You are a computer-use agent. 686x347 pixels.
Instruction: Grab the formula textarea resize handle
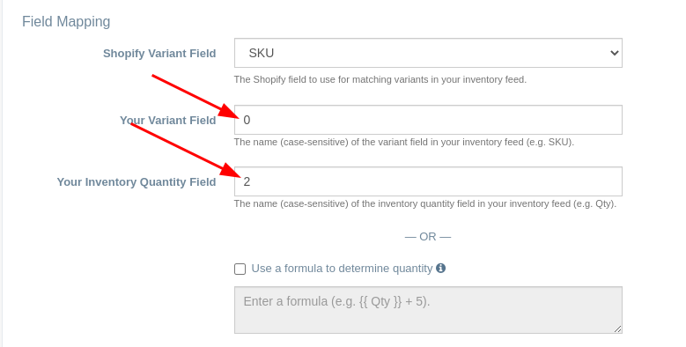click(617, 329)
